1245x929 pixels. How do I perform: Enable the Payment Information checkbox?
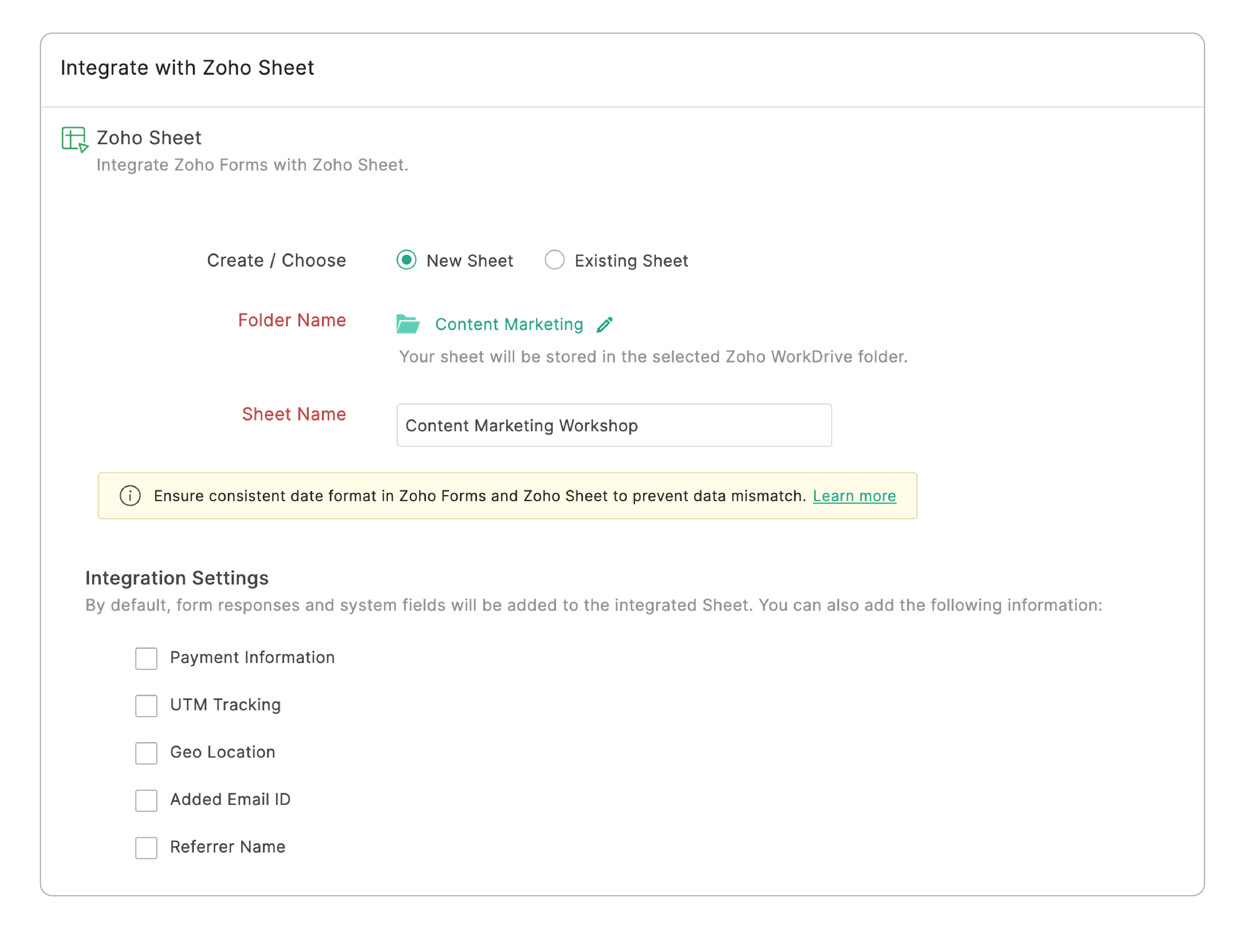click(146, 658)
